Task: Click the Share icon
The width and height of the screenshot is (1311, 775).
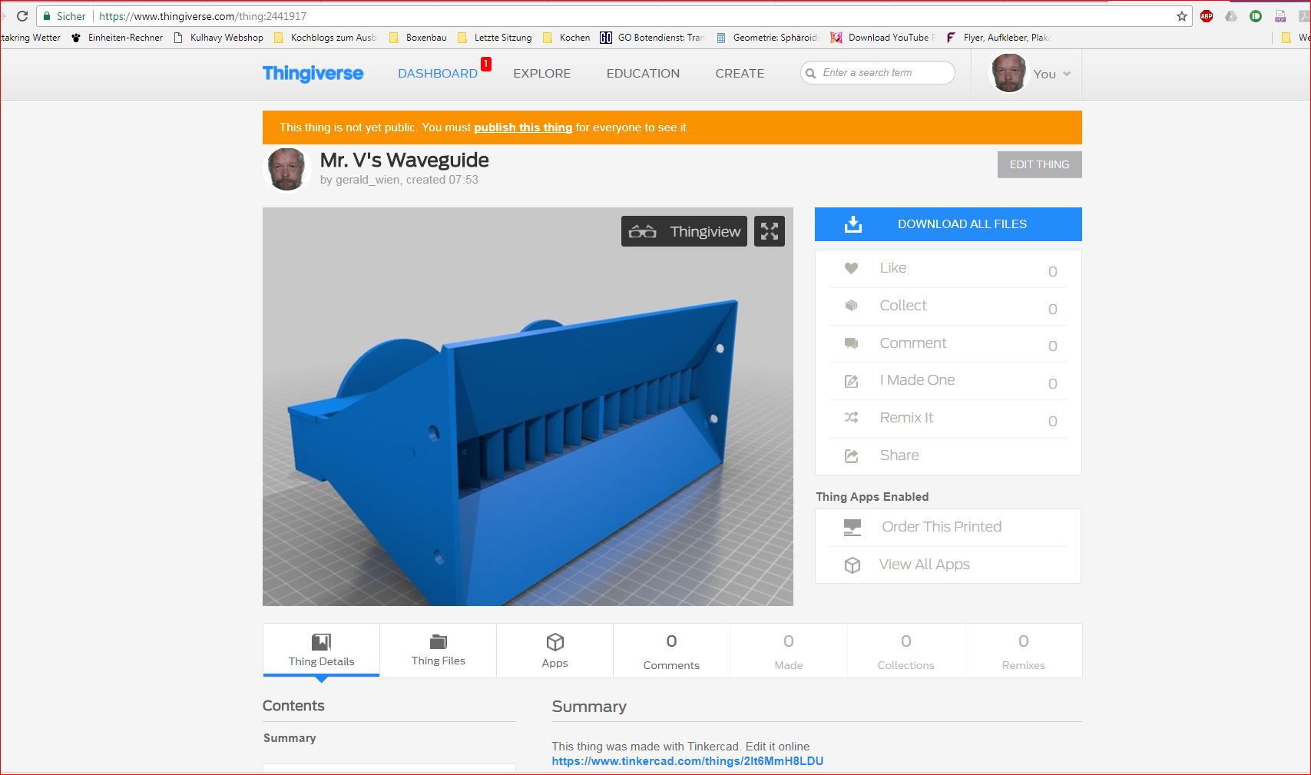Action: pyautogui.click(x=851, y=456)
